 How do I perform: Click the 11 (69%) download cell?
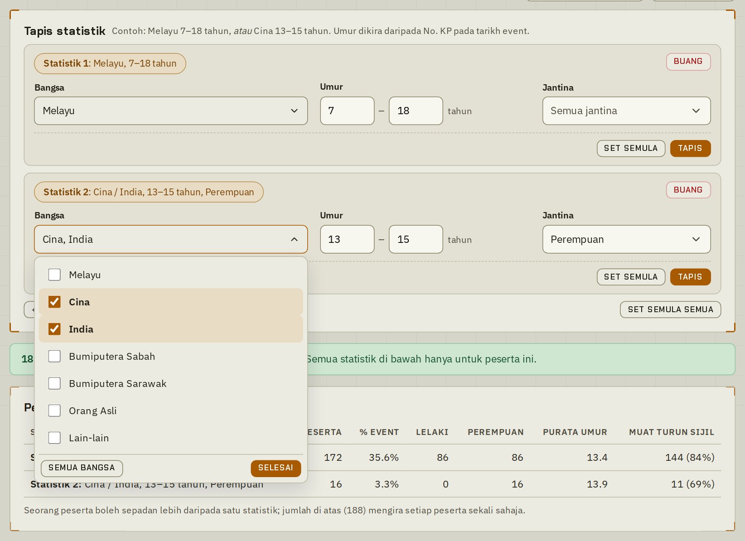tap(692, 484)
